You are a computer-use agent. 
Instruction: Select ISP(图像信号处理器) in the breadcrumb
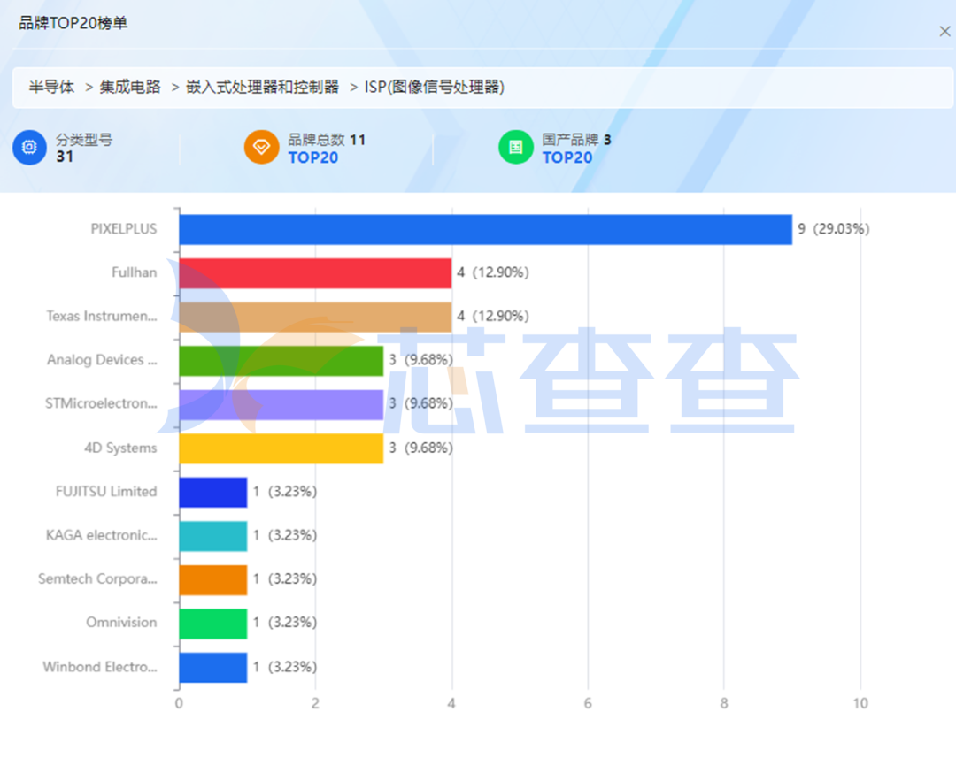tap(434, 87)
